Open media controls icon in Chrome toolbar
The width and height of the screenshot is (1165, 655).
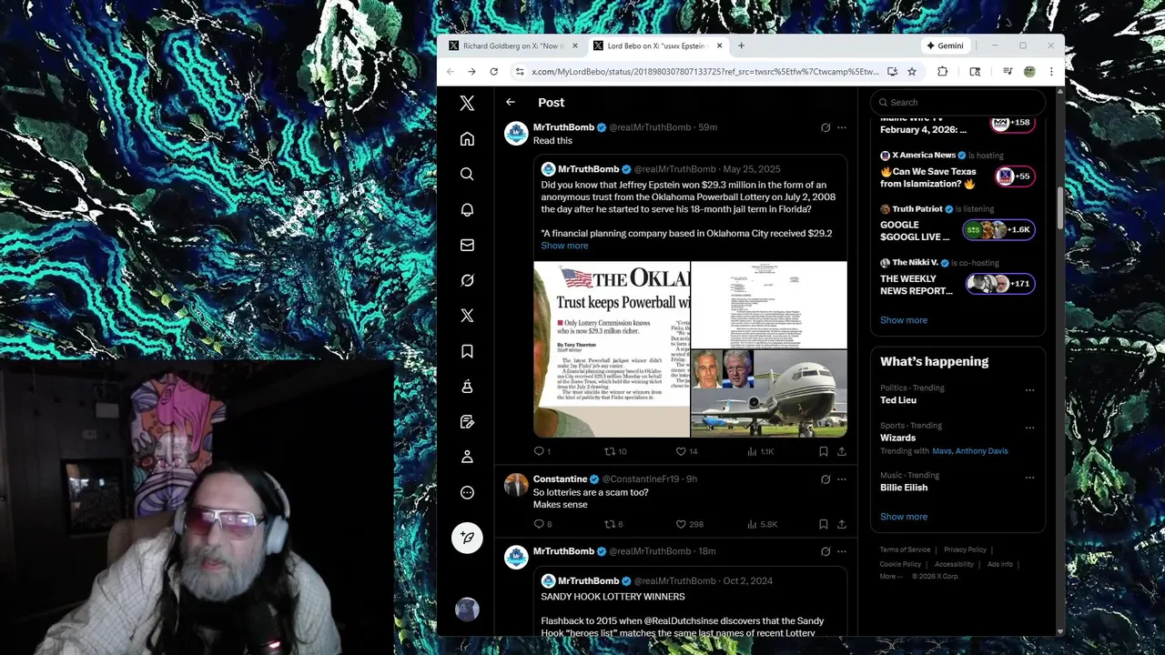[1008, 72]
